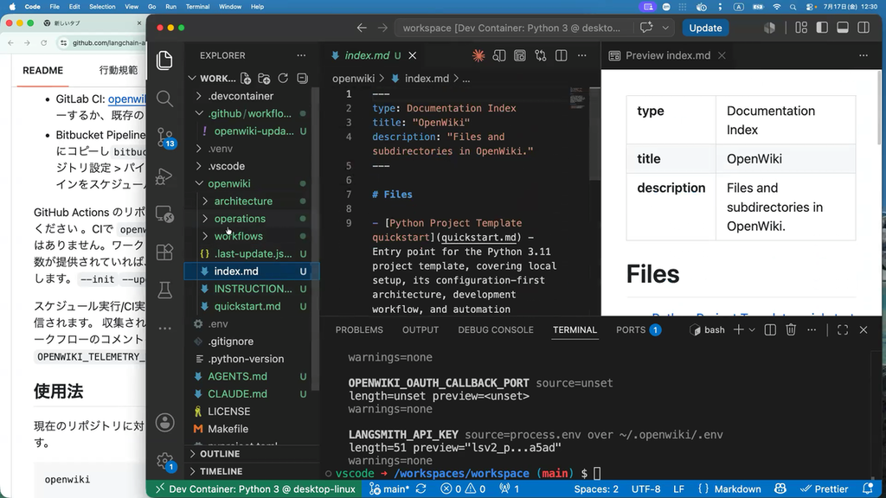Refresh the Explorer file tree
Screen dimensions: 886x498
click(283, 78)
